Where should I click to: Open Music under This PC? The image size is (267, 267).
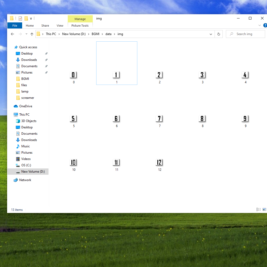[x=25, y=146]
